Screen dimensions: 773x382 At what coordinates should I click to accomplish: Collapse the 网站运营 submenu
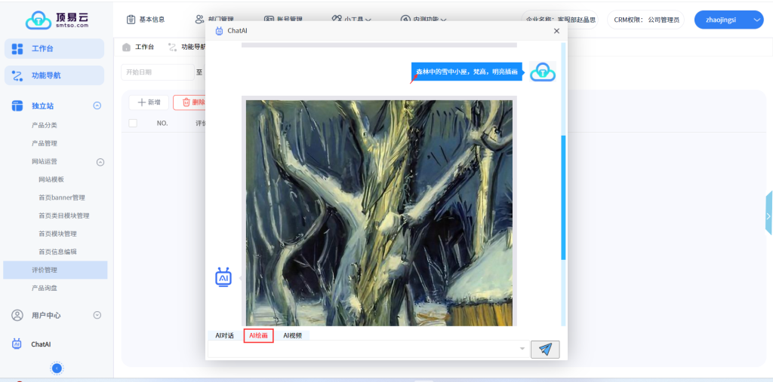(x=100, y=162)
